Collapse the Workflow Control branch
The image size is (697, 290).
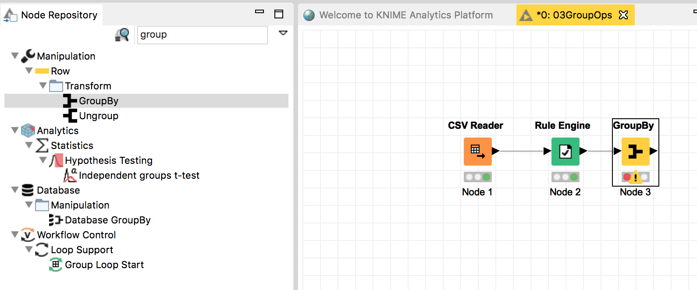coord(15,234)
